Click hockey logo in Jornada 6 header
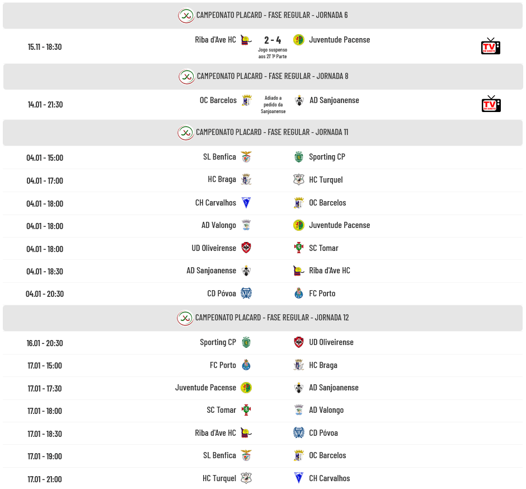This screenshot has height=489, width=526. pos(186,15)
